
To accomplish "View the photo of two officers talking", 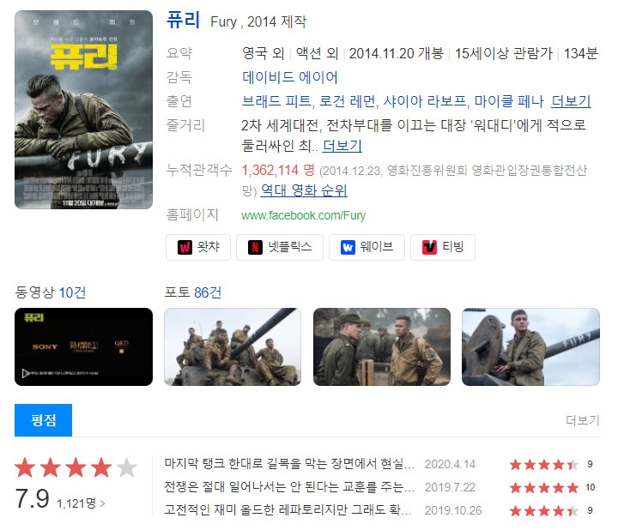I will [381, 347].
